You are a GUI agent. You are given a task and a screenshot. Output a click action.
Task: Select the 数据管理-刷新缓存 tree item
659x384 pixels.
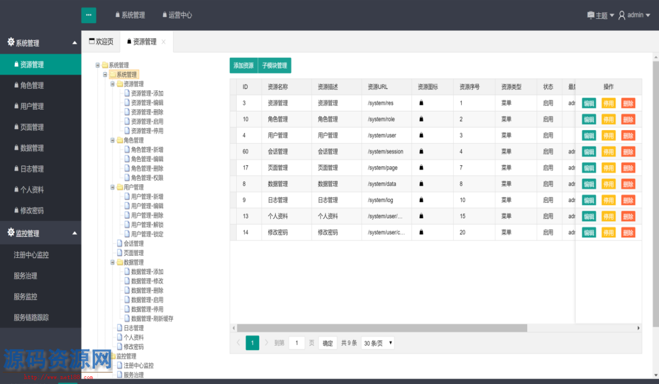point(152,319)
